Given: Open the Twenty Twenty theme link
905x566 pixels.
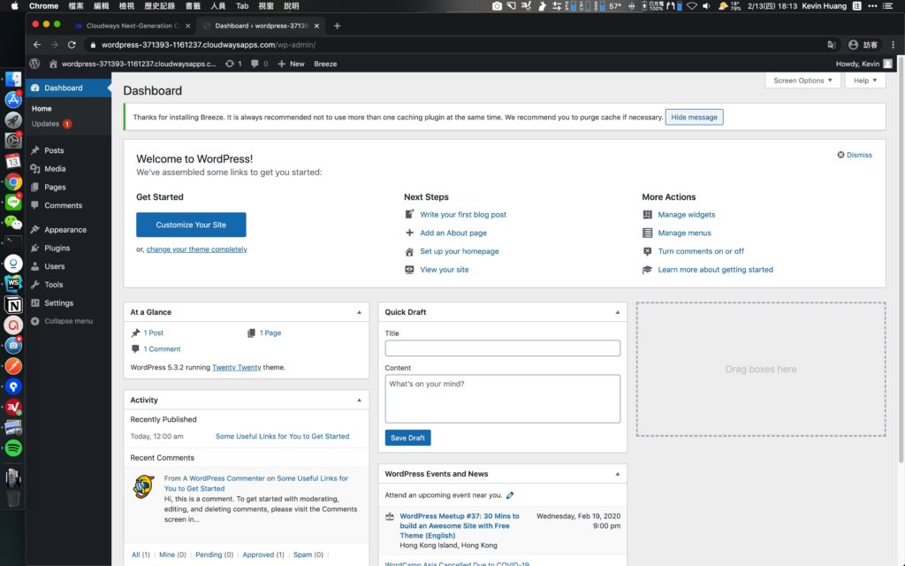Looking at the screenshot, I should tap(237, 367).
